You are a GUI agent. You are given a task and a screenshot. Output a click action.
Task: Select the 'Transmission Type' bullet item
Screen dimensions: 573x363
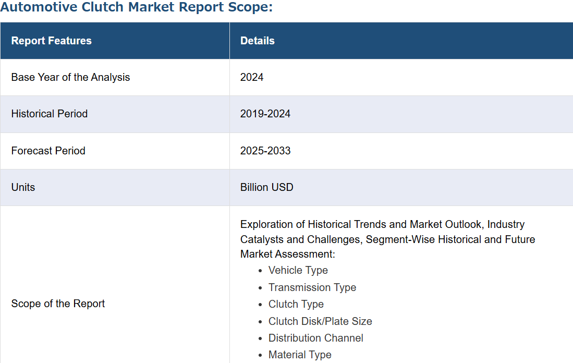coord(312,287)
